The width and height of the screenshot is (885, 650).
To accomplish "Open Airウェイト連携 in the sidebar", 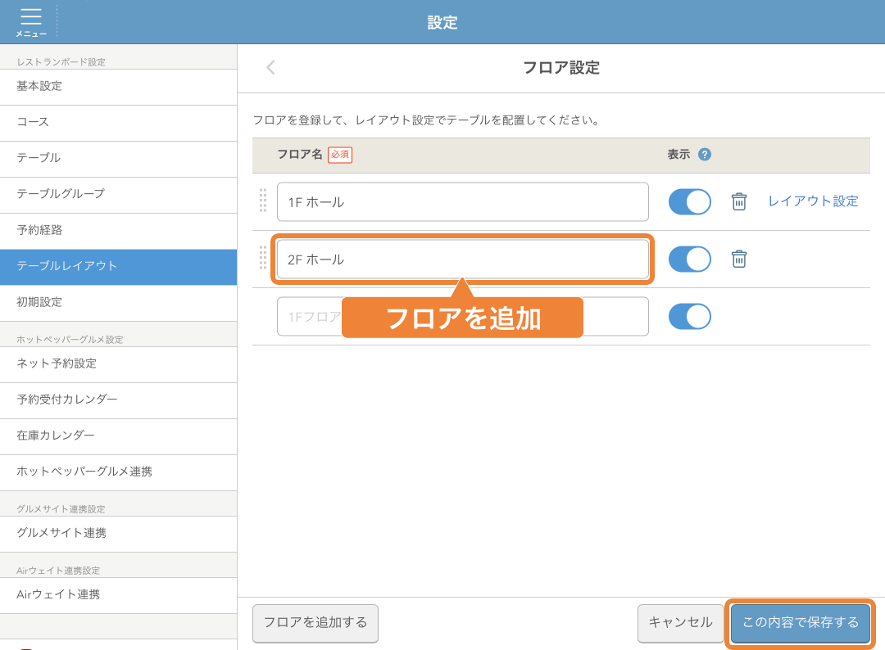I will pyautogui.click(x=119, y=595).
